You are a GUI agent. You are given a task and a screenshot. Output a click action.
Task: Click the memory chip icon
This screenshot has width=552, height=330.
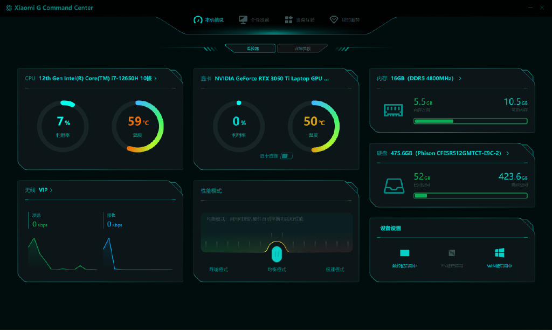(x=393, y=110)
